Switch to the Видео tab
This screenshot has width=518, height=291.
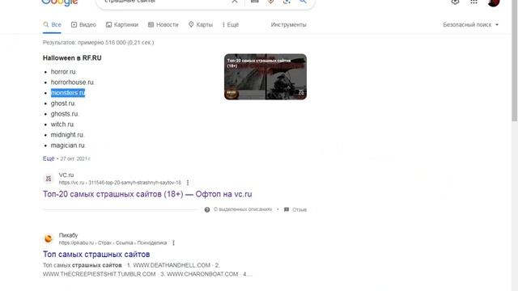[x=83, y=25]
